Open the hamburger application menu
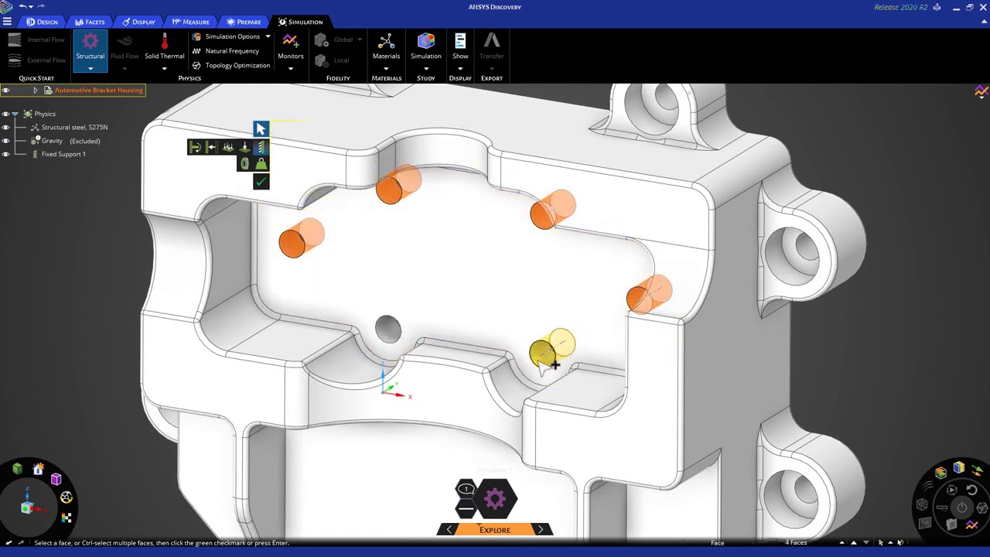 [7, 22]
